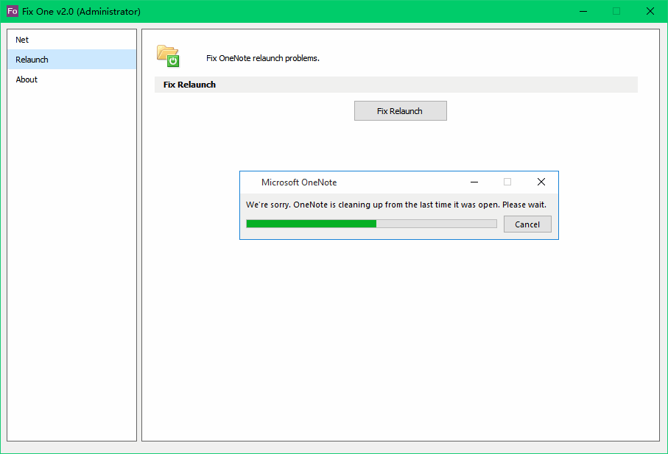Click the OneNote cleanup progress bar
The height and width of the screenshot is (454, 668).
[x=371, y=224]
